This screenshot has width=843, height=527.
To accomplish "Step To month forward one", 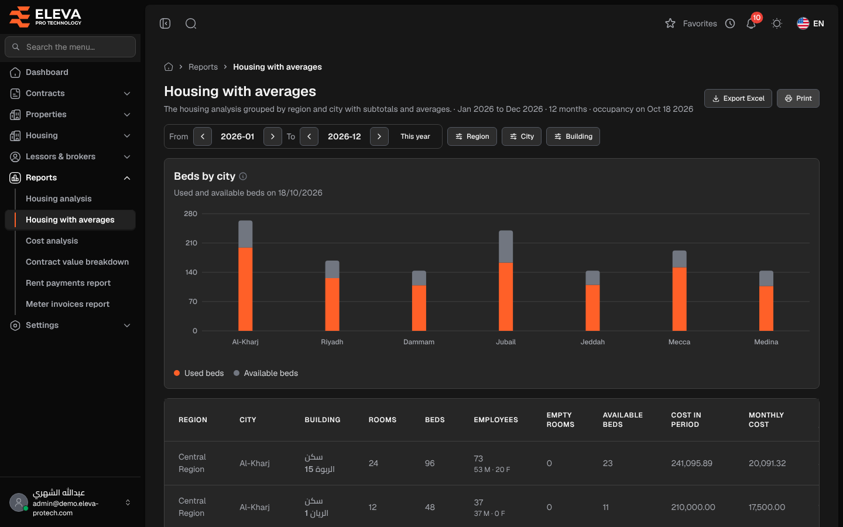I will point(379,136).
